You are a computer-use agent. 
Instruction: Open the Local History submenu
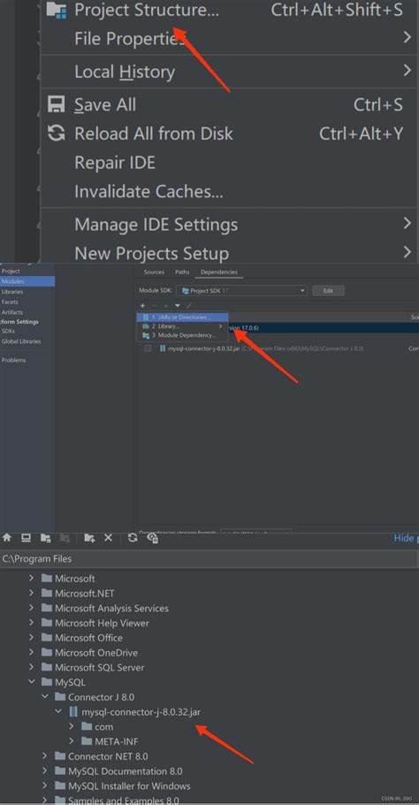[x=228, y=72]
